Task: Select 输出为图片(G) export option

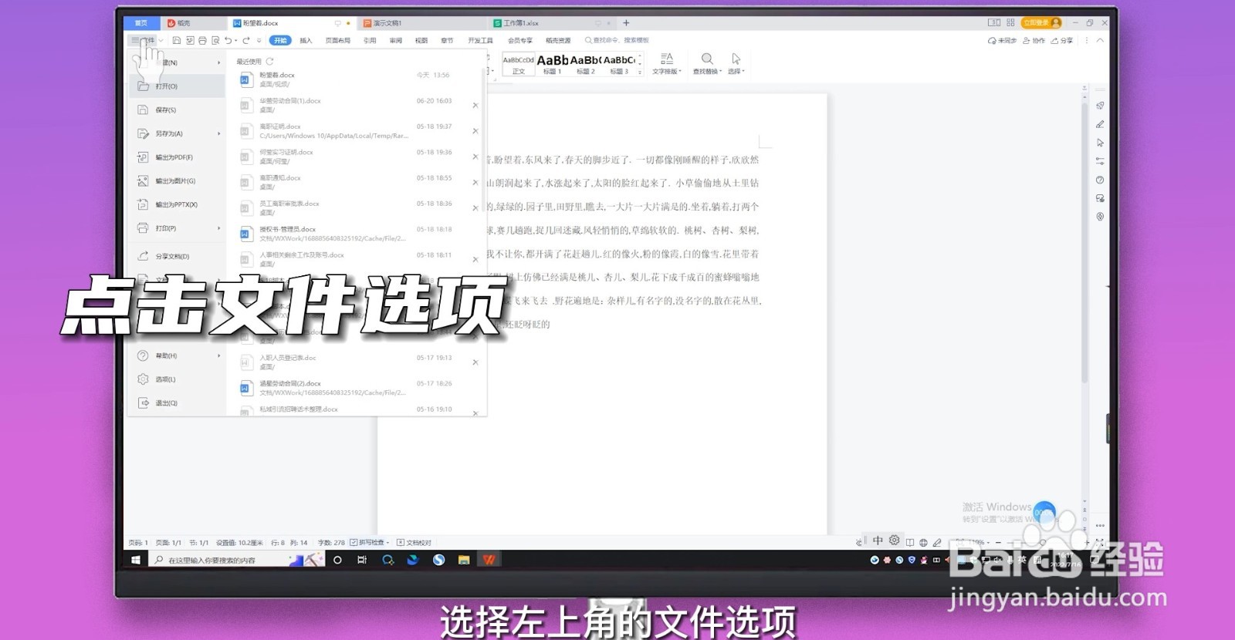Action: tap(177, 181)
